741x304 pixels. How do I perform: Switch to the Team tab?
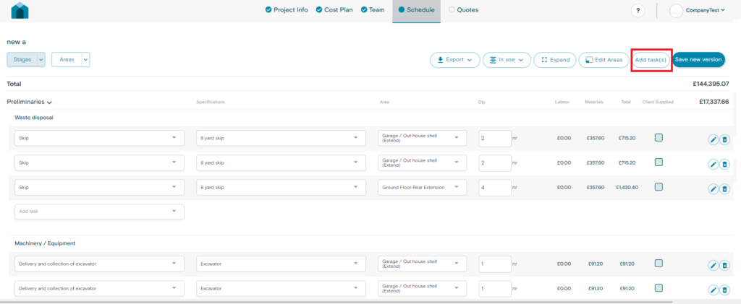(373, 10)
